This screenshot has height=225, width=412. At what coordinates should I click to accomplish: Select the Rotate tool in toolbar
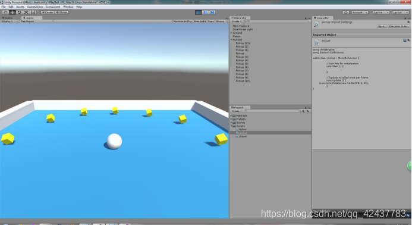pyautogui.click(x=20, y=12)
